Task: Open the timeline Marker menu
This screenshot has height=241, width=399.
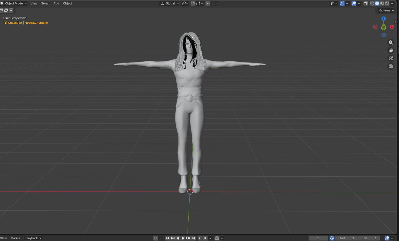Action: pos(15,238)
